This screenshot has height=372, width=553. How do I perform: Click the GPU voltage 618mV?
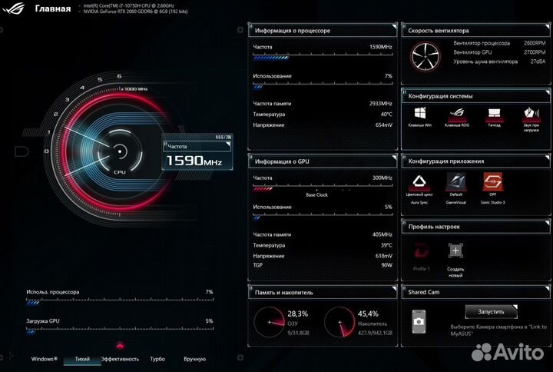(384, 256)
